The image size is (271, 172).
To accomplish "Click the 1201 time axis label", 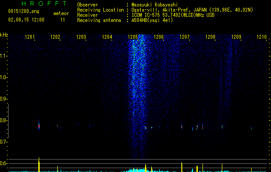I will [30, 37].
